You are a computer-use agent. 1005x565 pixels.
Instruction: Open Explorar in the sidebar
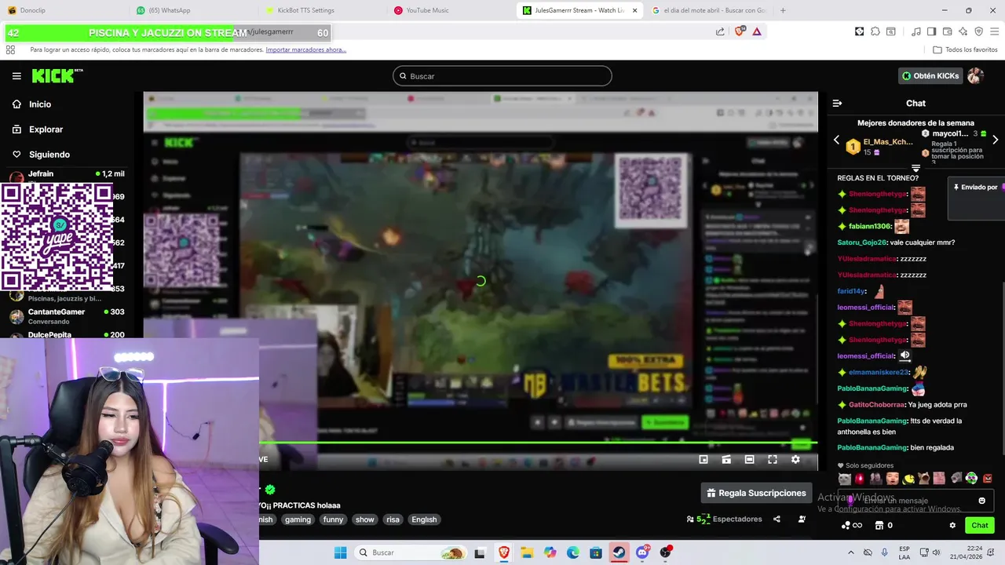37,129
